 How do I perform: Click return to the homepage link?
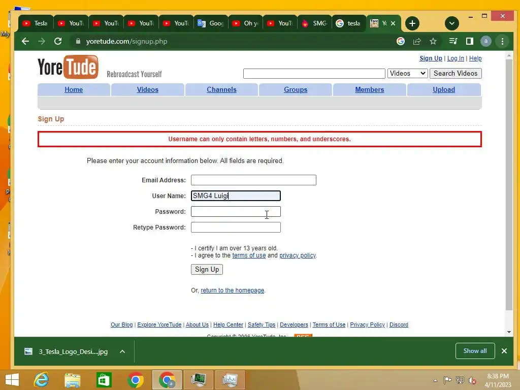coord(232,290)
